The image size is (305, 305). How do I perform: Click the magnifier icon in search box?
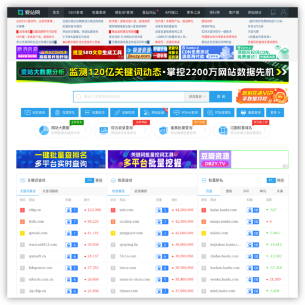coord(79,97)
